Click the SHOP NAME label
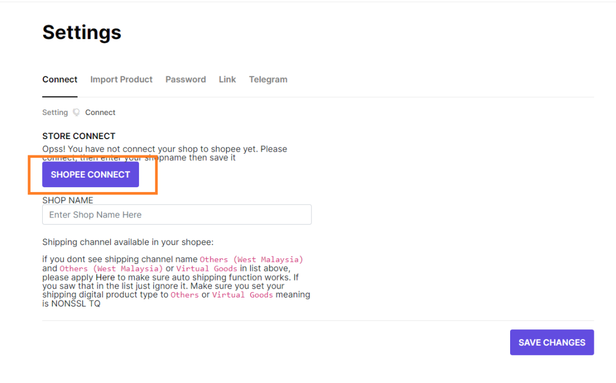This screenshot has height=383, width=616. point(67,200)
